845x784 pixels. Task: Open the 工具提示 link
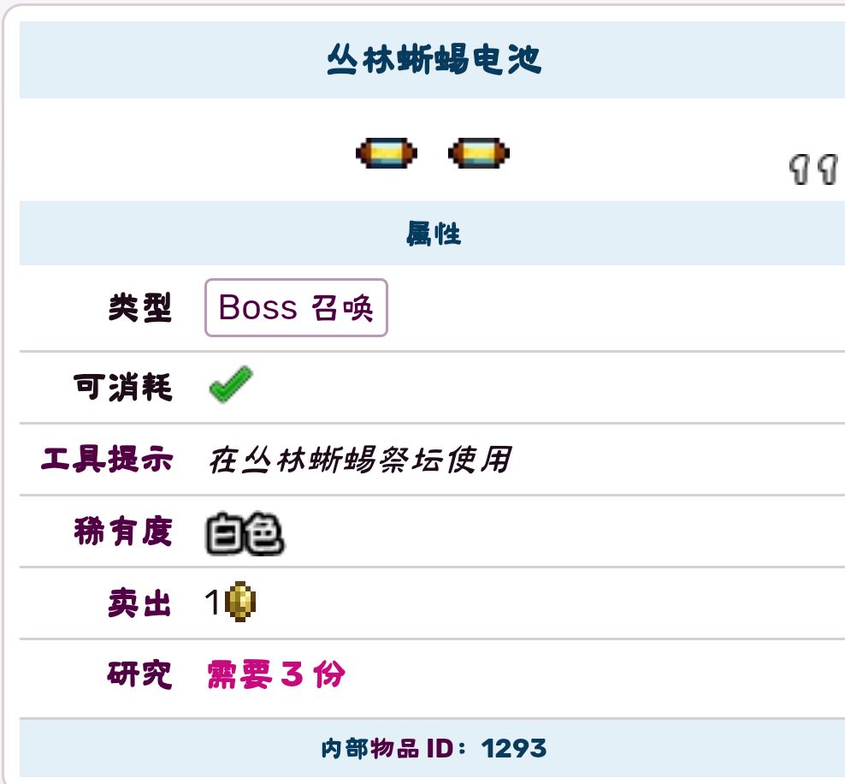tap(107, 460)
